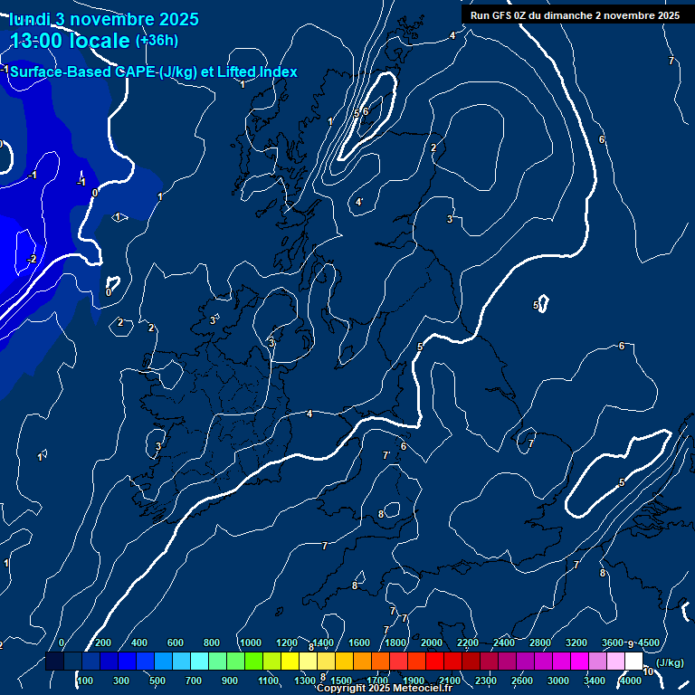Viewport: 695px width, 695px height.
Task: Click the date title 'lundi 3 novembre 2025'
Action: (x=104, y=20)
